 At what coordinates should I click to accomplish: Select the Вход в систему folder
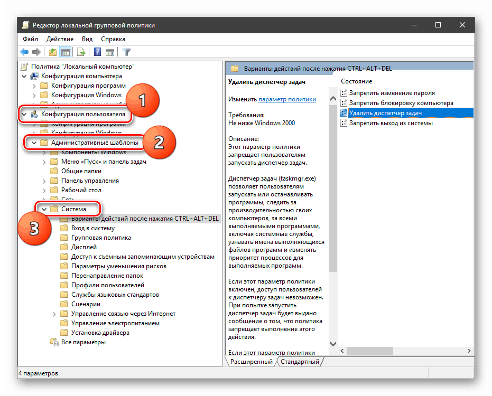[x=93, y=228]
